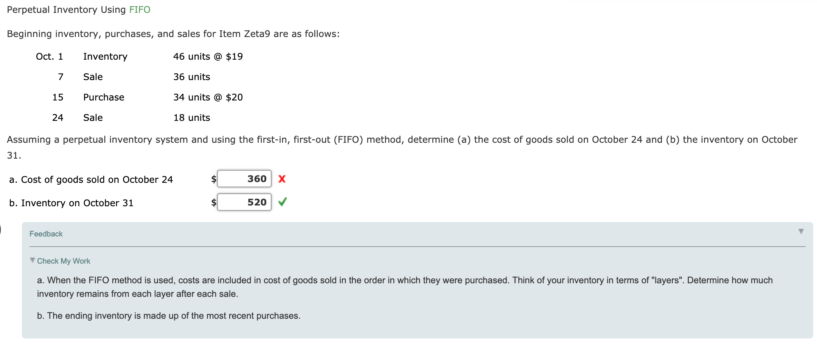
Task: Click the dollar sign before the 520 field
Action: pyautogui.click(x=213, y=203)
